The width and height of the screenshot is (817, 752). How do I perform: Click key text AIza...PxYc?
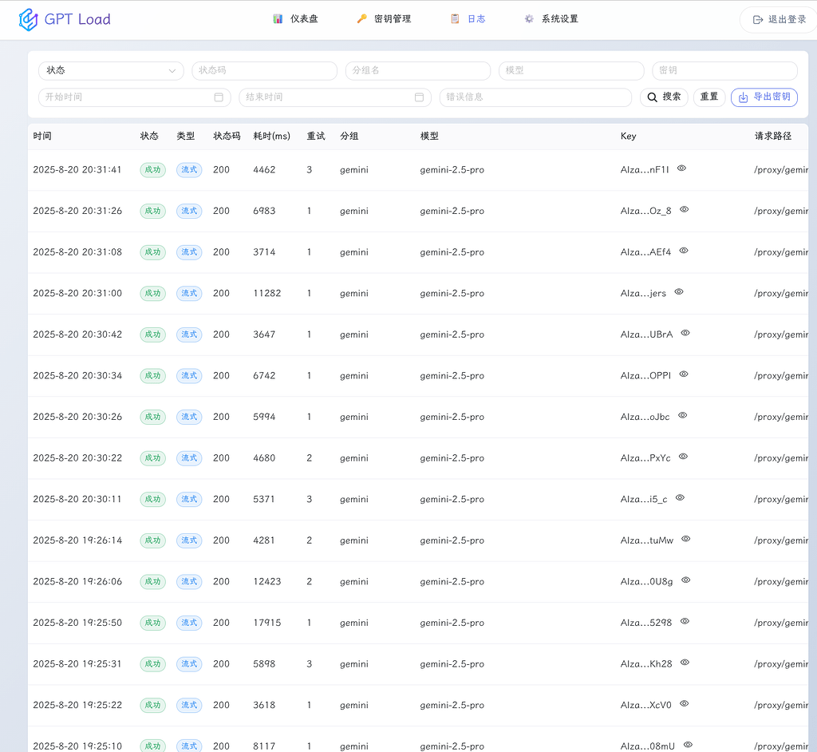click(x=645, y=458)
